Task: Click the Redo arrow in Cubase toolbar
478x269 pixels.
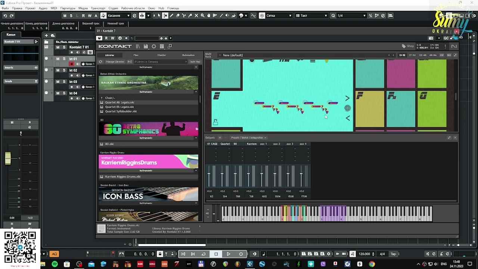Action: [12, 16]
